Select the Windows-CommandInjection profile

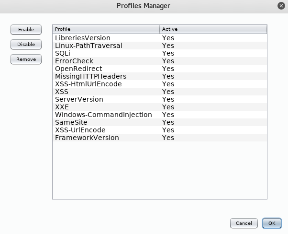[x=103, y=115]
